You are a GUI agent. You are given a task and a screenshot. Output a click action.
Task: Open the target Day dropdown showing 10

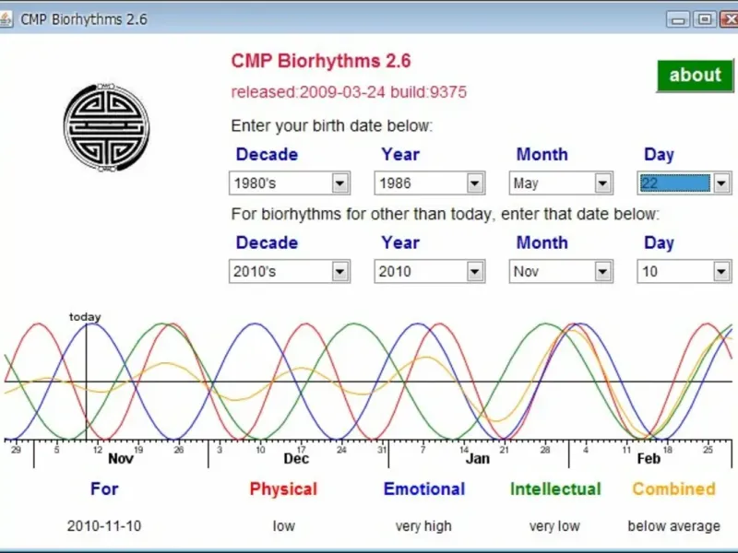click(x=684, y=271)
